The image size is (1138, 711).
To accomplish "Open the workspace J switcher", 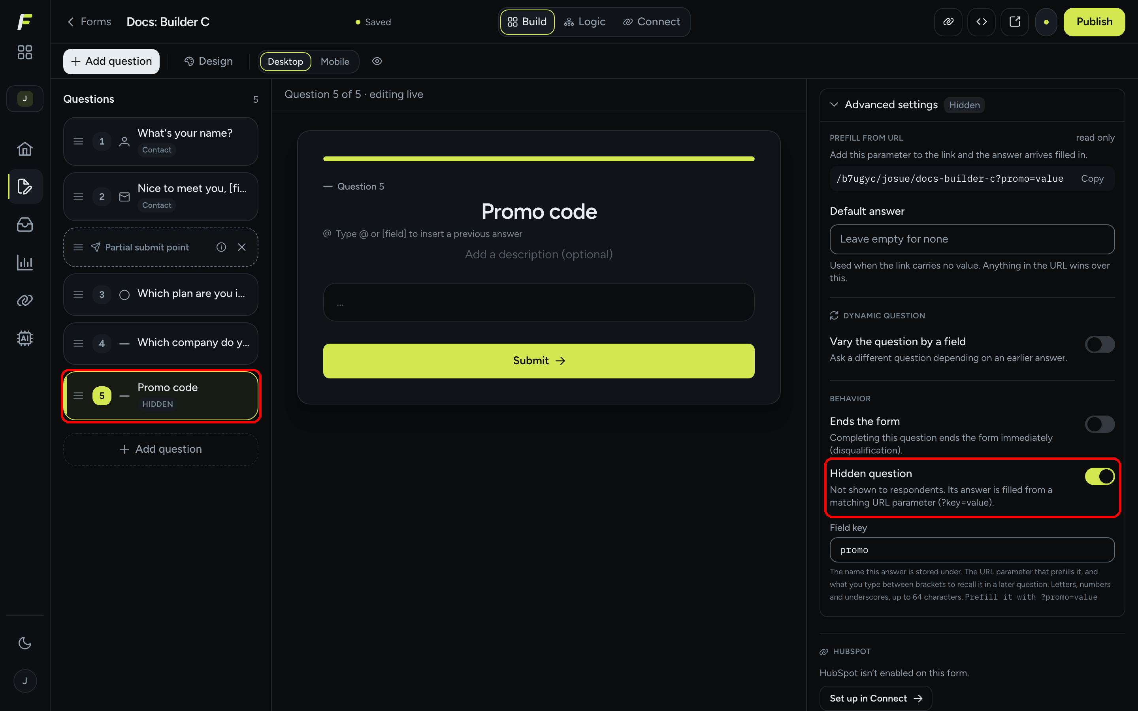I will pos(24,98).
